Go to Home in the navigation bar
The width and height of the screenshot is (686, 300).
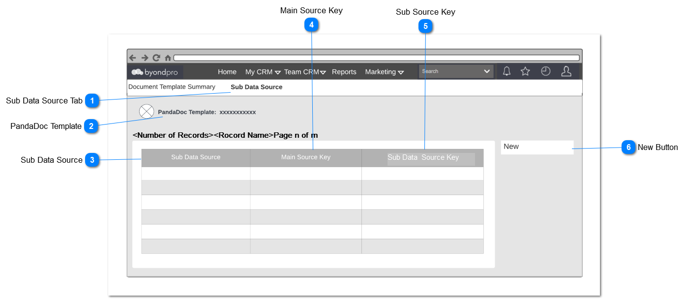227,72
